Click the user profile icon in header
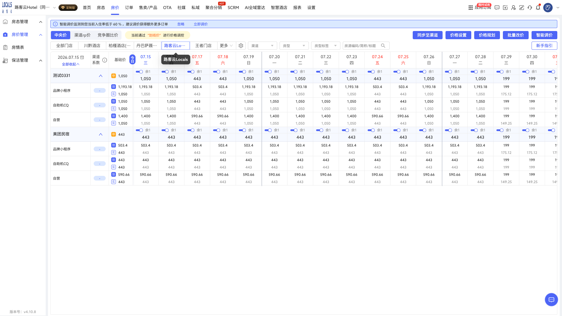The height and width of the screenshot is (316, 562). pos(513,8)
